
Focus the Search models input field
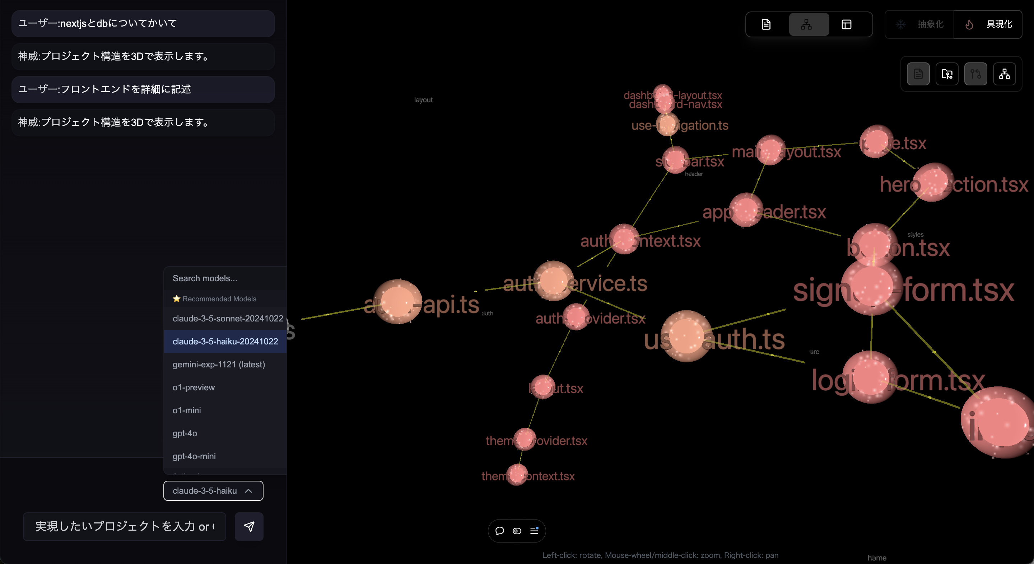(225, 278)
